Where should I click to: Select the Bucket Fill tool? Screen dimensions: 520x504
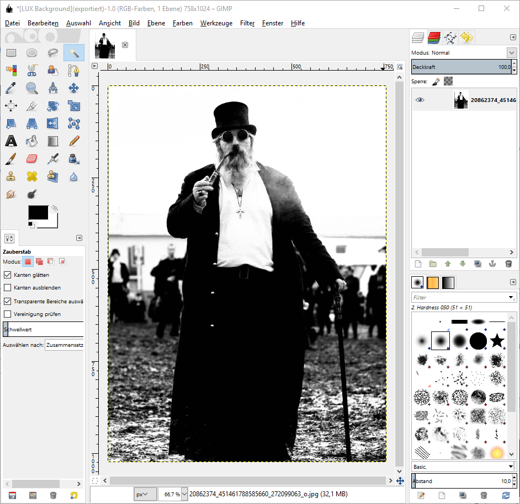32,141
